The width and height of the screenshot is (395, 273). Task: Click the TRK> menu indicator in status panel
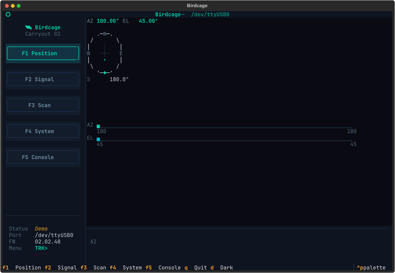click(41, 248)
